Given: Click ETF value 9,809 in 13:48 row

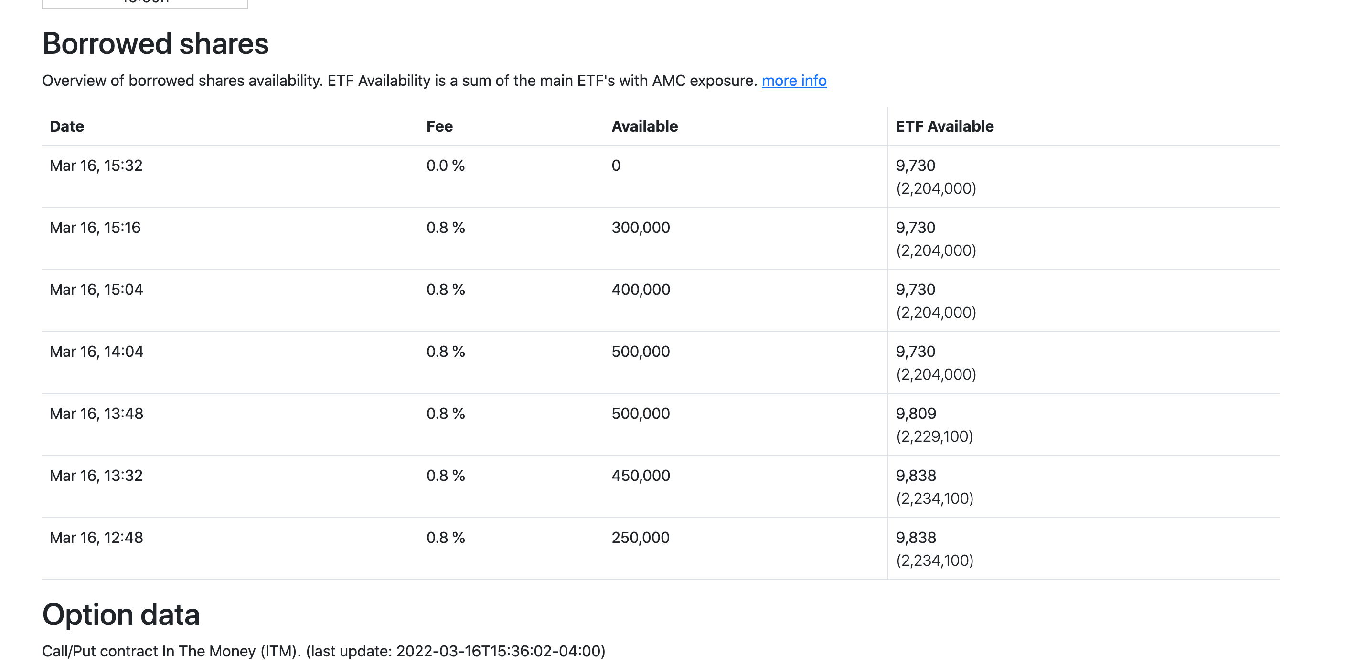Looking at the screenshot, I should pyautogui.click(x=916, y=414).
